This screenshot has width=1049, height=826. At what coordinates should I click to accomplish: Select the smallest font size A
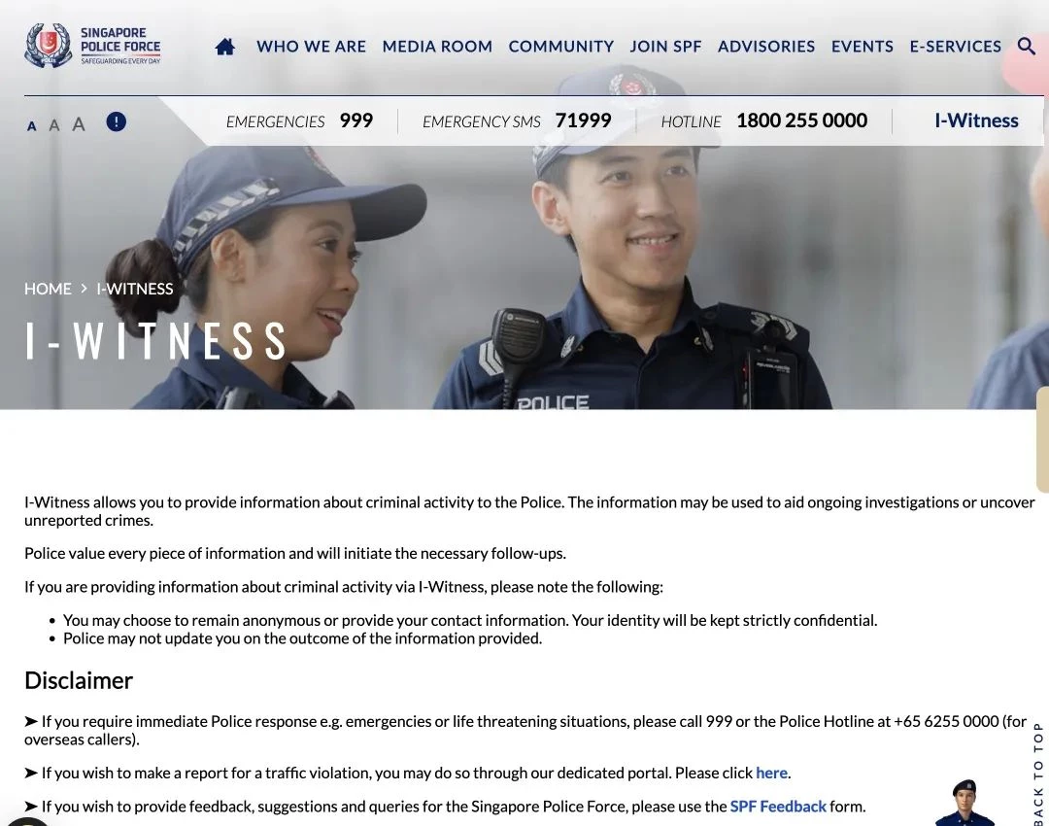[x=31, y=125]
